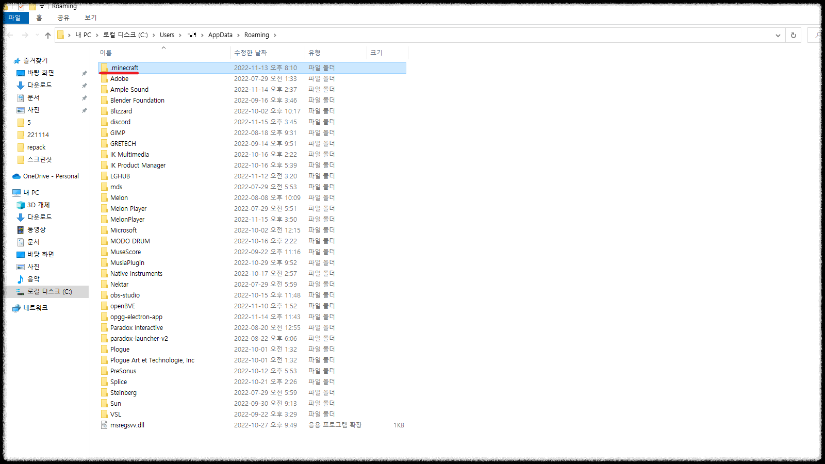The width and height of the screenshot is (825, 464).
Task: Click the msregsvv.dll file icon
Action: [104, 425]
